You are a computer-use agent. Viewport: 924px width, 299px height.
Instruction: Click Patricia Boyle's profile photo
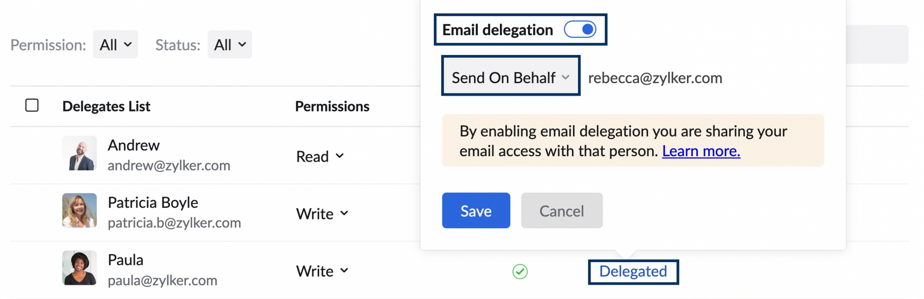[79, 211]
